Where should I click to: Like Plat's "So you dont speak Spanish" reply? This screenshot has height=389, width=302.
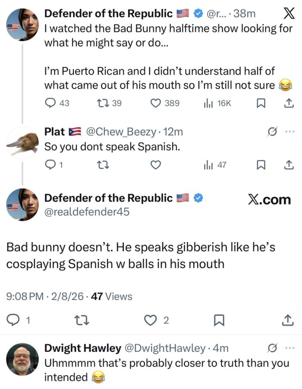(156, 165)
